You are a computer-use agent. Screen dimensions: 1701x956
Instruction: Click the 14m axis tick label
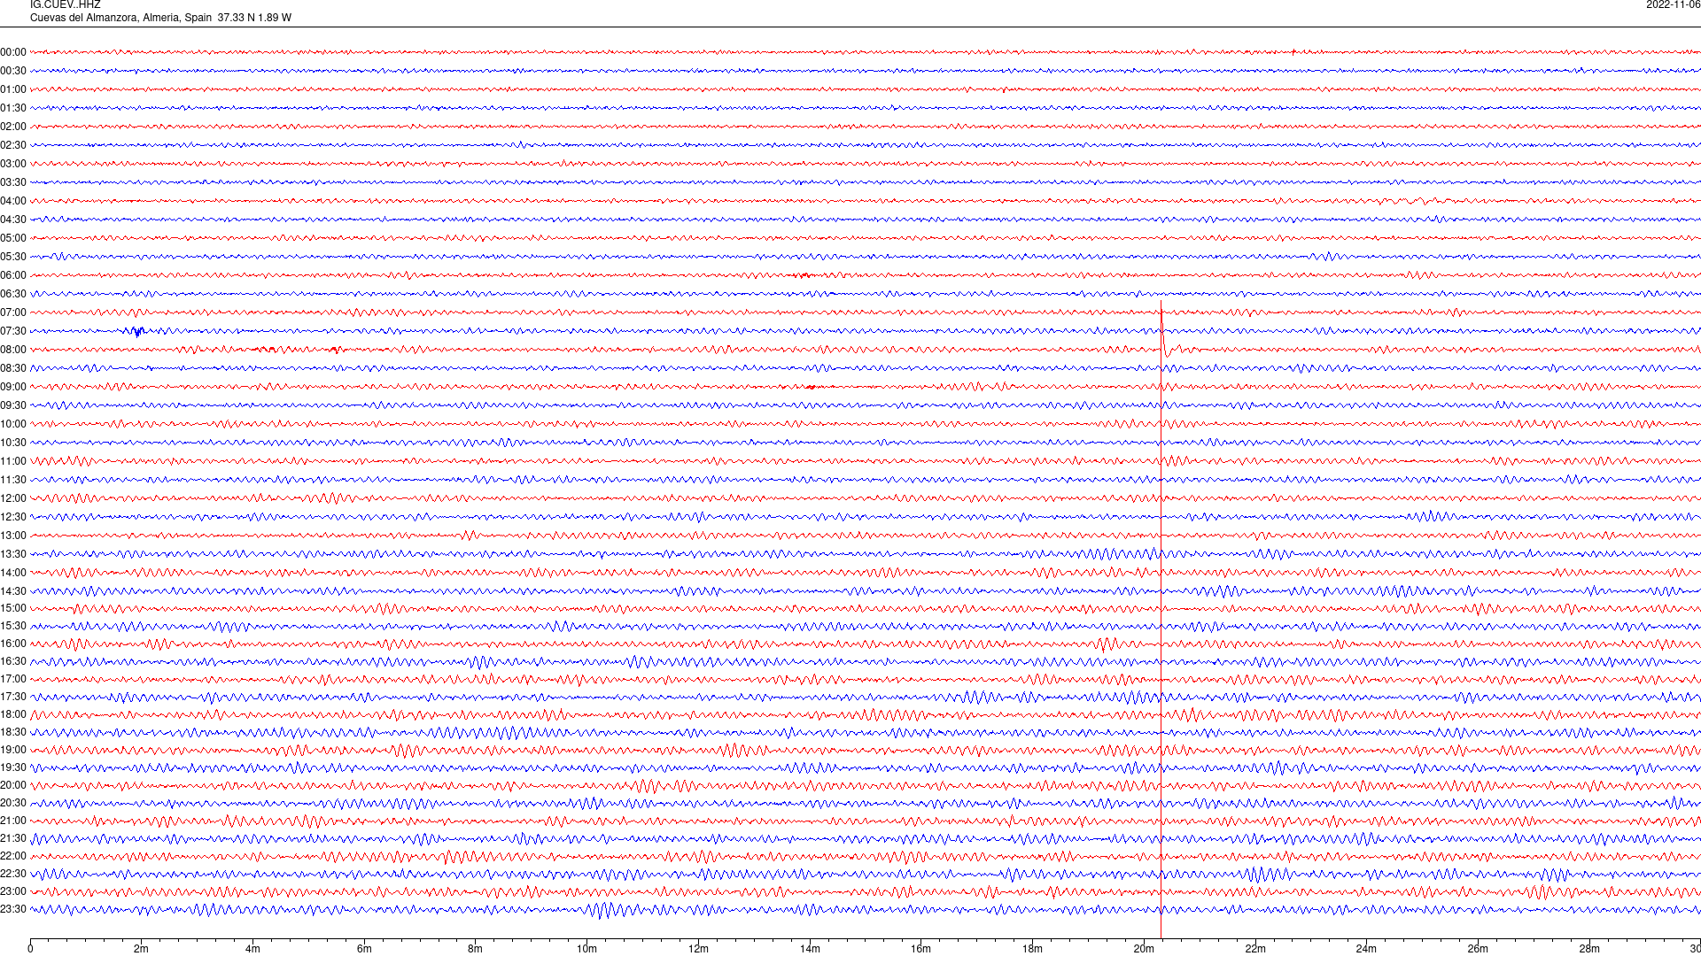[810, 949]
